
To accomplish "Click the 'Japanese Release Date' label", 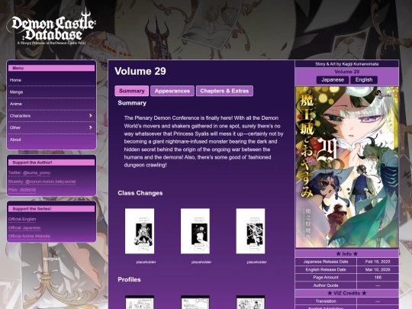I will [x=326, y=262].
